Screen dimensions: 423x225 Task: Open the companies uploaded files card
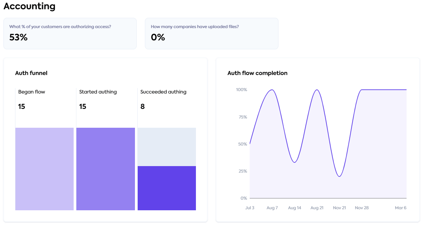(211, 33)
